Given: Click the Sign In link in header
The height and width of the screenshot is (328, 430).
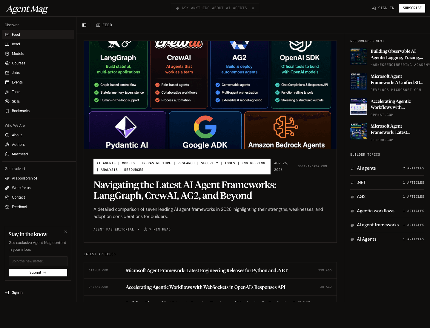Looking at the screenshot, I should [383, 8].
